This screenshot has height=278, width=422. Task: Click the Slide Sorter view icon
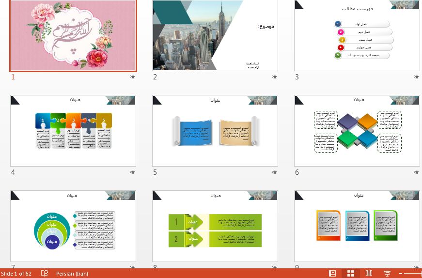tap(351, 274)
